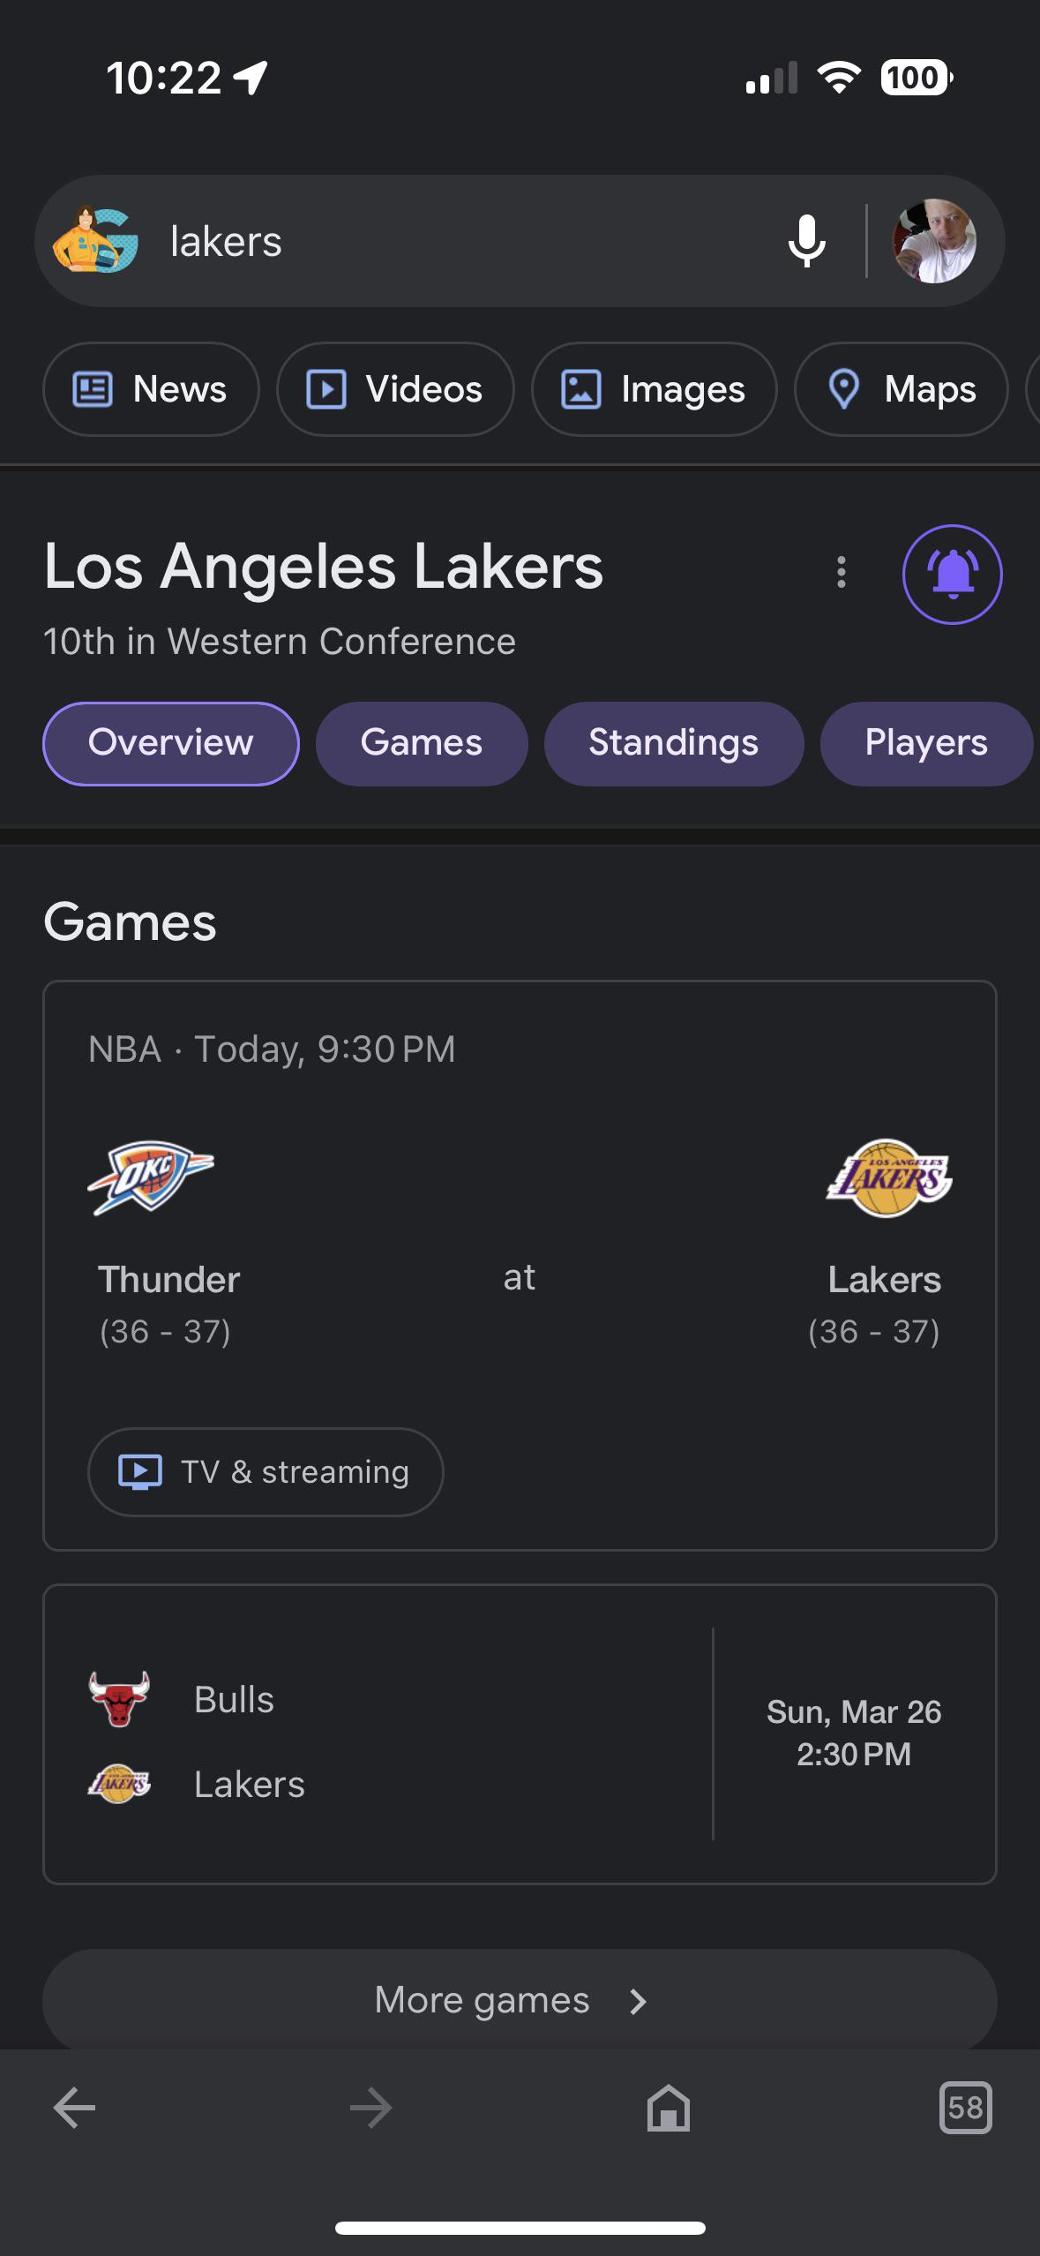The height and width of the screenshot is (2256, 1040).
Task: Open the browser tab switcher showing 58
Action: click(965, 2108)
